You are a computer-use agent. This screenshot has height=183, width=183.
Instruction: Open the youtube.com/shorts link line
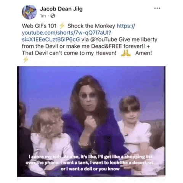(x=66, y=33)
